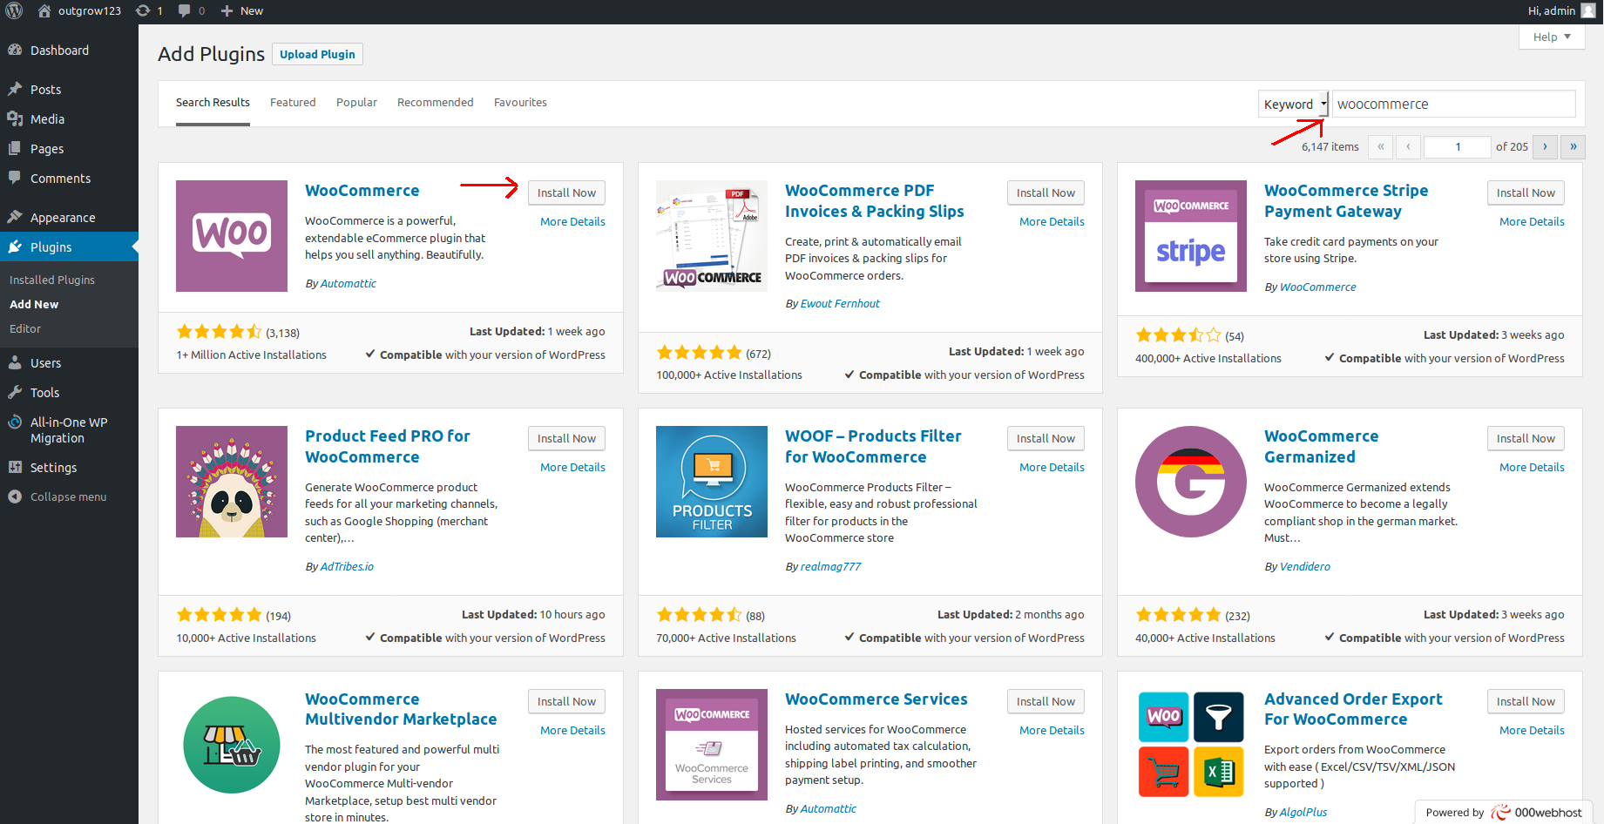Click the Collapse menu arrow icon
The width and height of the screenshot is (1604, 824).
coord(15,496)
